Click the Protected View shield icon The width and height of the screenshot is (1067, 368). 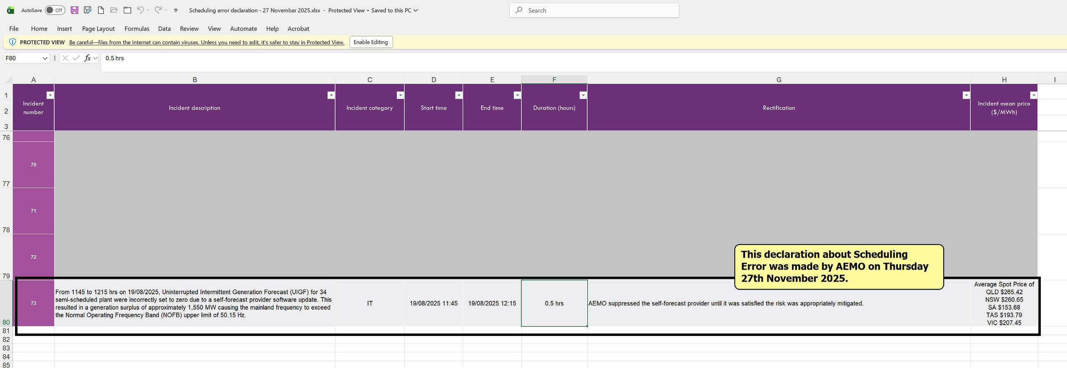coord(13,42)
